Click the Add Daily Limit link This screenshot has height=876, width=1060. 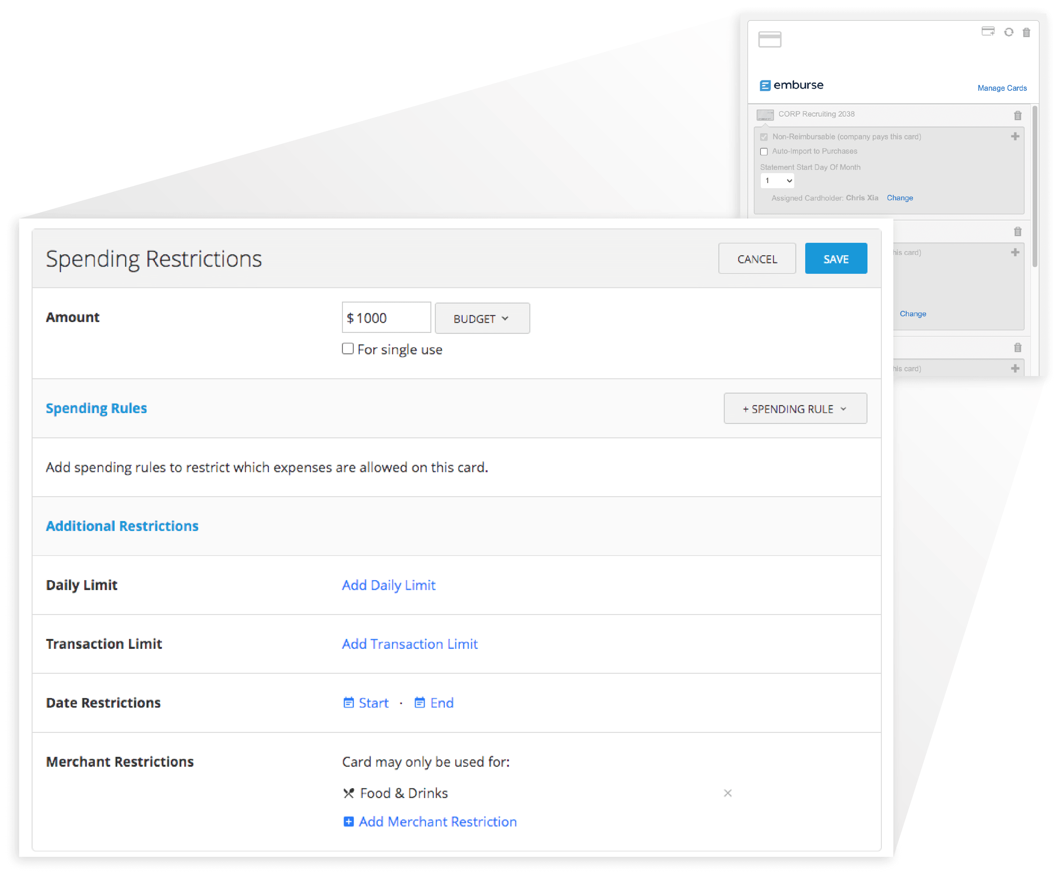click(388, 585)
